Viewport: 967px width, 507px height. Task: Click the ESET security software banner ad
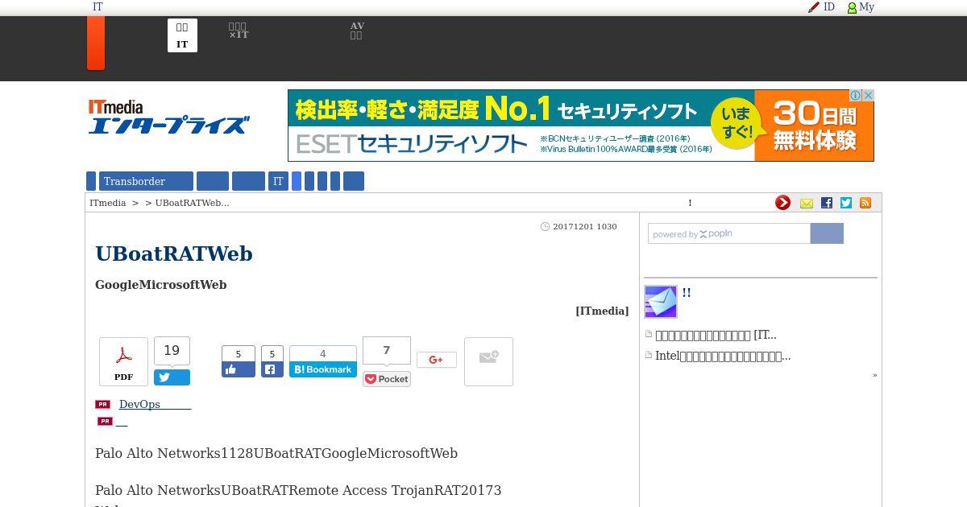tap(581, 126)
